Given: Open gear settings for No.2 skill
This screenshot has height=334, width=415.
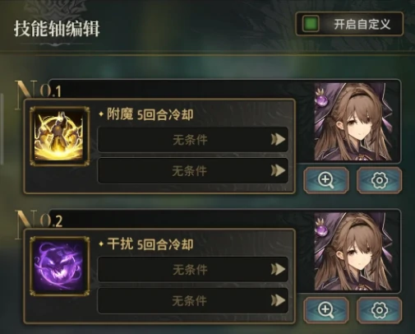Looking at the screenshot, I should [380, 310].
